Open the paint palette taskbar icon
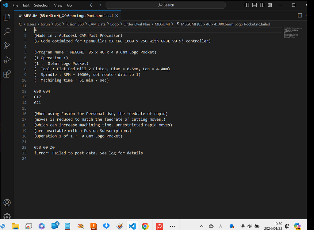 81,226
